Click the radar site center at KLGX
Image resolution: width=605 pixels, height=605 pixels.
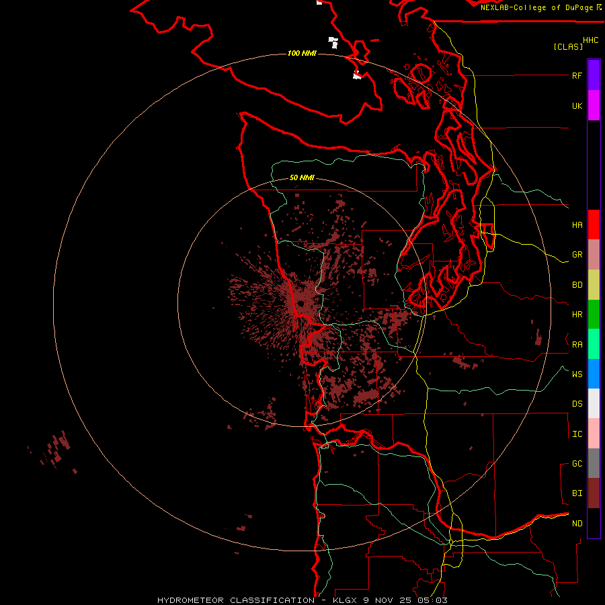pos(301,303)
